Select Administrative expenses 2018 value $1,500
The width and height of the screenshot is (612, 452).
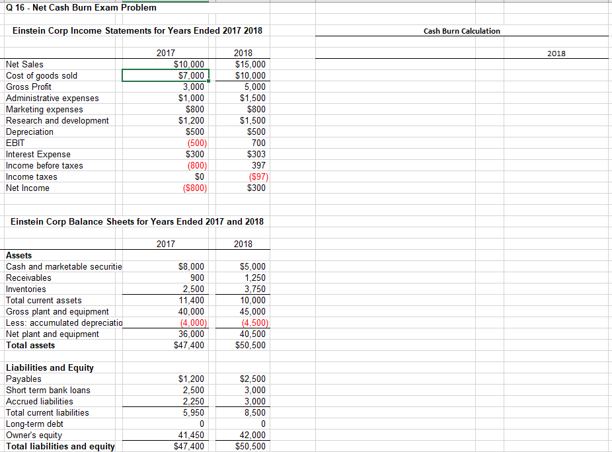(x=252, y=98)
